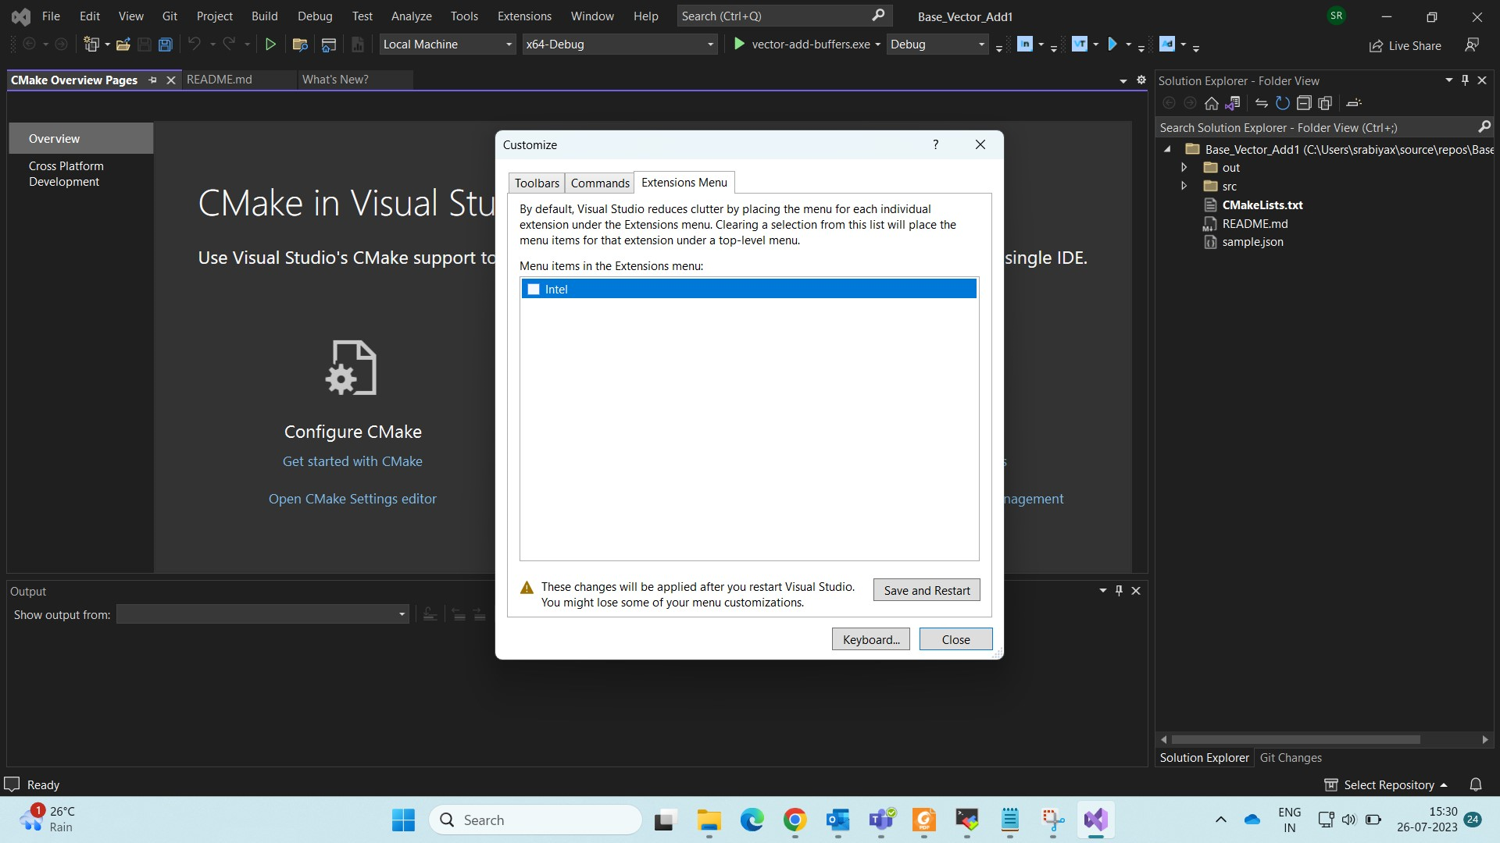Click the Save All toolbar icon
This screenshot has width=1500, height=843.
[x=165, y=44]
